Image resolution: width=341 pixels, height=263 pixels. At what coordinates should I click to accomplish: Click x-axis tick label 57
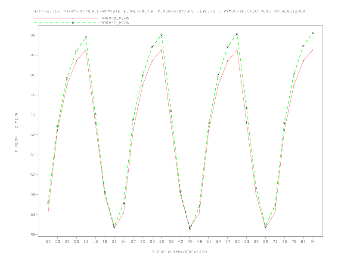[x=228, y=242]
